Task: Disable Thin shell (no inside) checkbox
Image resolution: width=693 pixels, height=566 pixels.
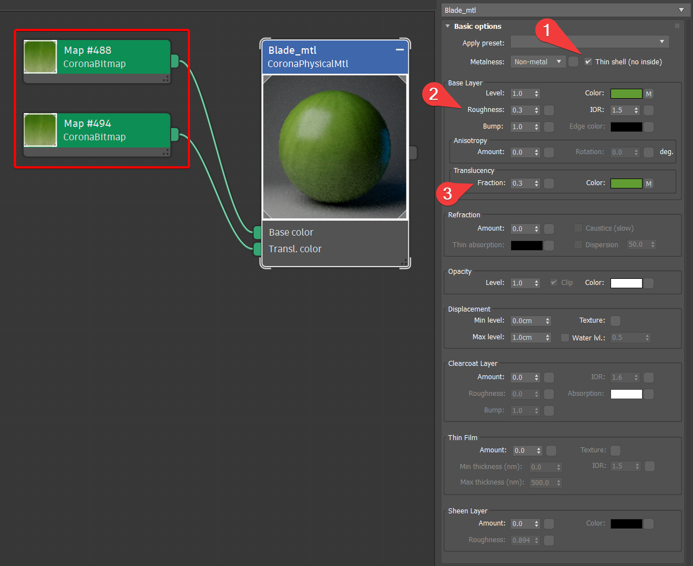Action: 588,62
